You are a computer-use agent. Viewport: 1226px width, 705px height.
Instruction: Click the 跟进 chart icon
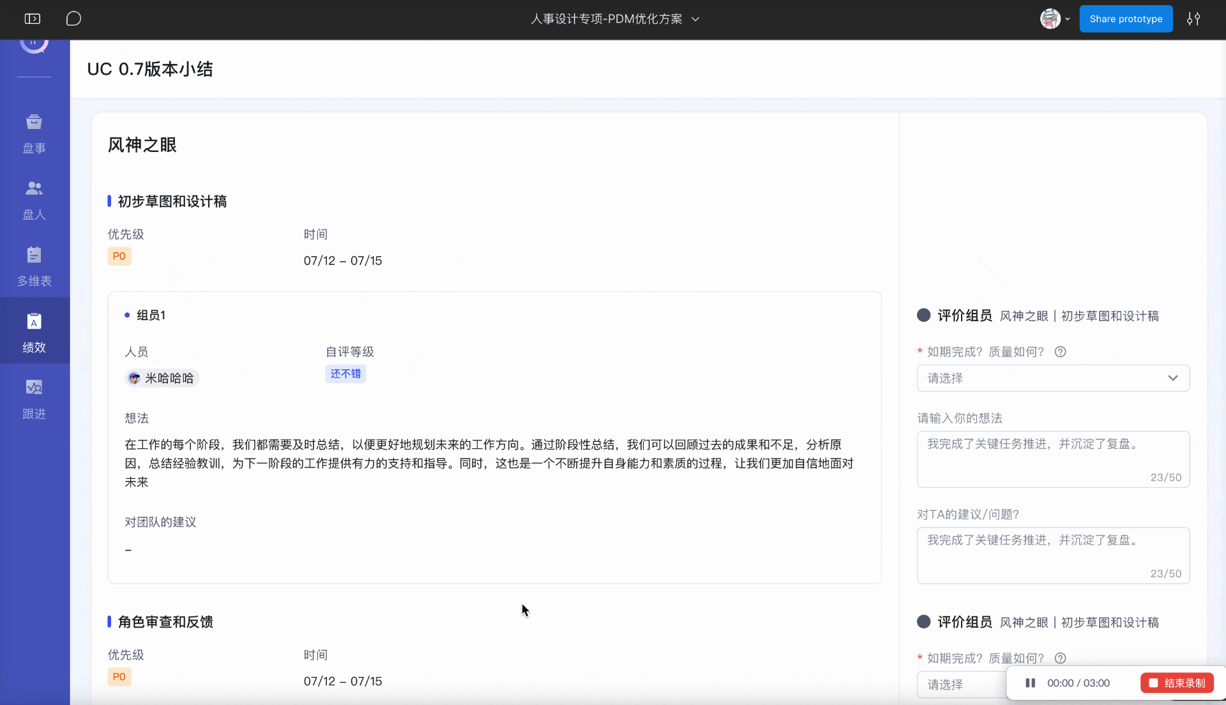pos(34,387)
